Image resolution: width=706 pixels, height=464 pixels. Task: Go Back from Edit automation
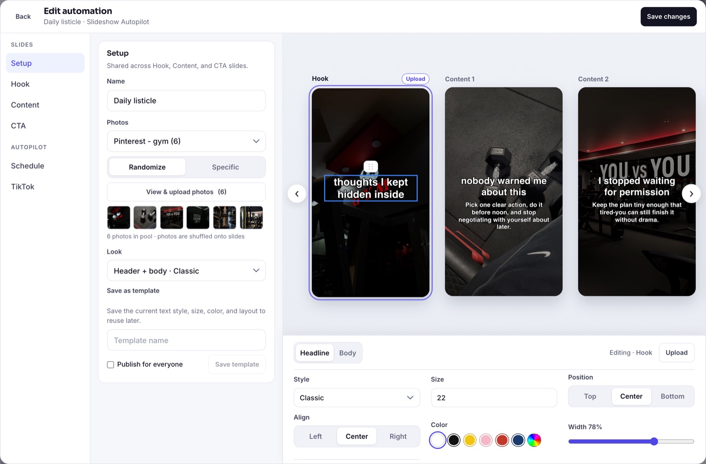23,17
